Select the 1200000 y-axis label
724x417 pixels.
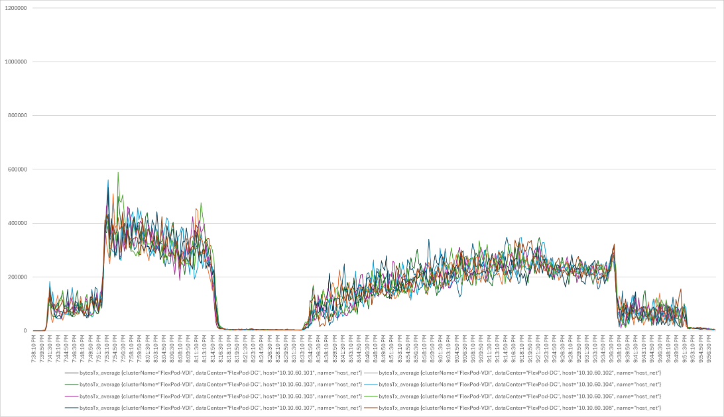coord(16,8)
